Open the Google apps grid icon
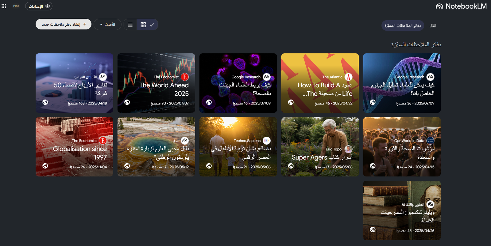This screenshot has width=491, height=246. [4, 6]
